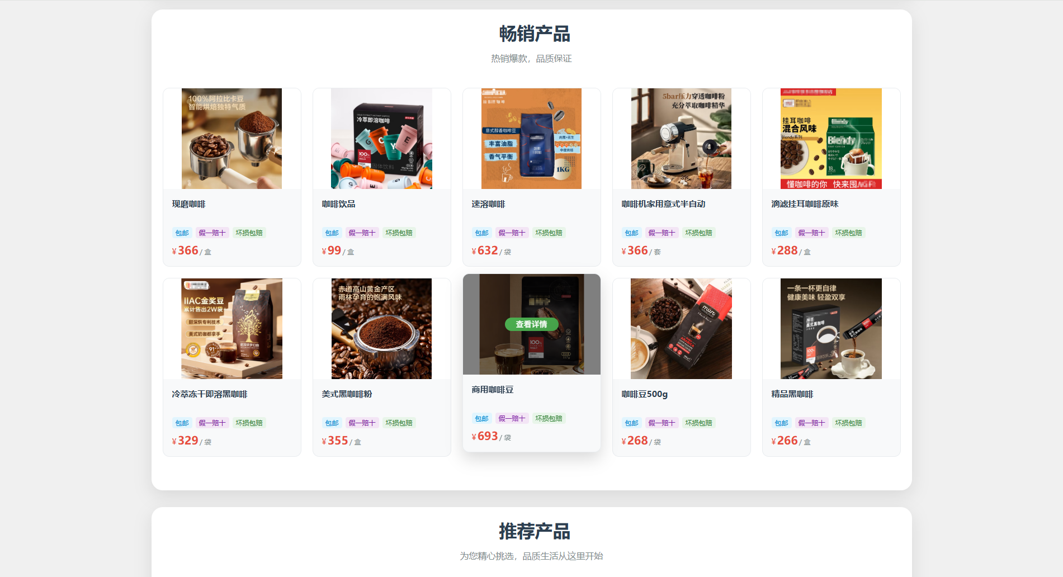Click the 畅销产品 section heading
This screenshot has height=577, width=1063.
pyautogui.click(x=535, y=34)
